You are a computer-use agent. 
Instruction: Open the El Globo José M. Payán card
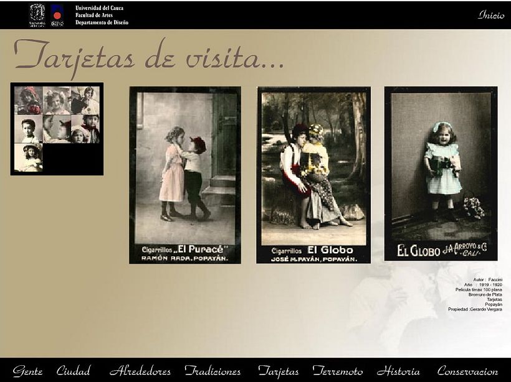(x=313, y=175)
